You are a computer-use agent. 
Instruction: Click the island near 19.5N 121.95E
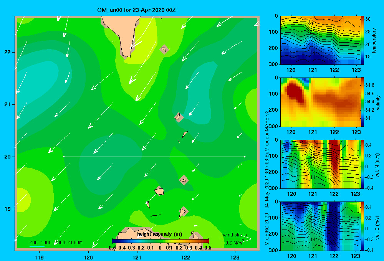coord(184,180)
